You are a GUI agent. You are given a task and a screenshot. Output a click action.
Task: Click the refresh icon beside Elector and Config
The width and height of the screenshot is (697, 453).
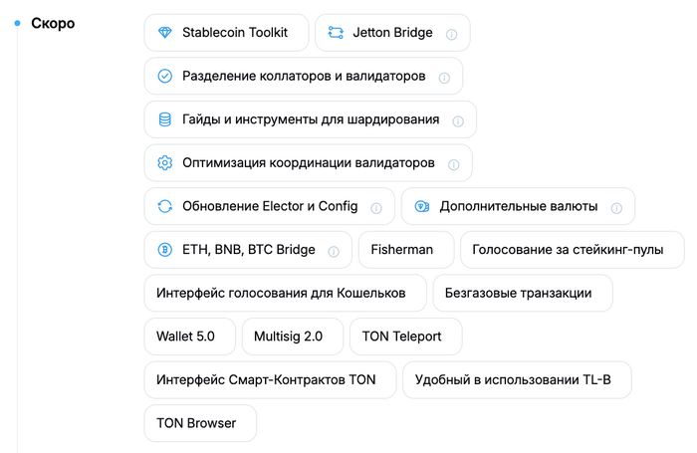[x=164, y=207]
